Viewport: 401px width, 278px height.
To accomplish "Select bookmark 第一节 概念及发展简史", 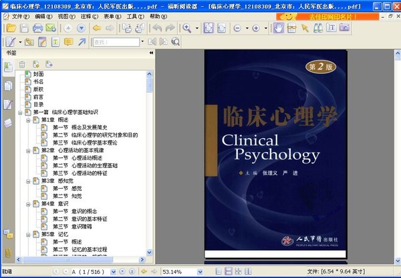I will click(80, 127).
